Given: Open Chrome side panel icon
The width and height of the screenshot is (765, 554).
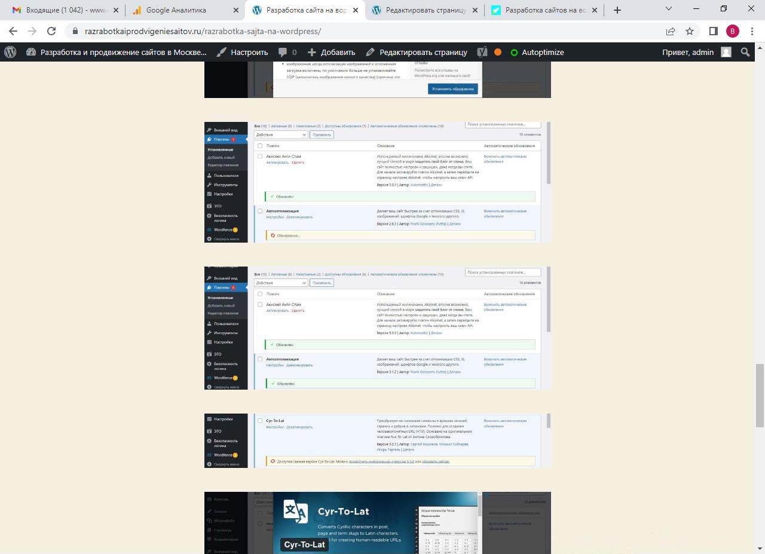Looking at the screenshot, I should tap(713, 31).
